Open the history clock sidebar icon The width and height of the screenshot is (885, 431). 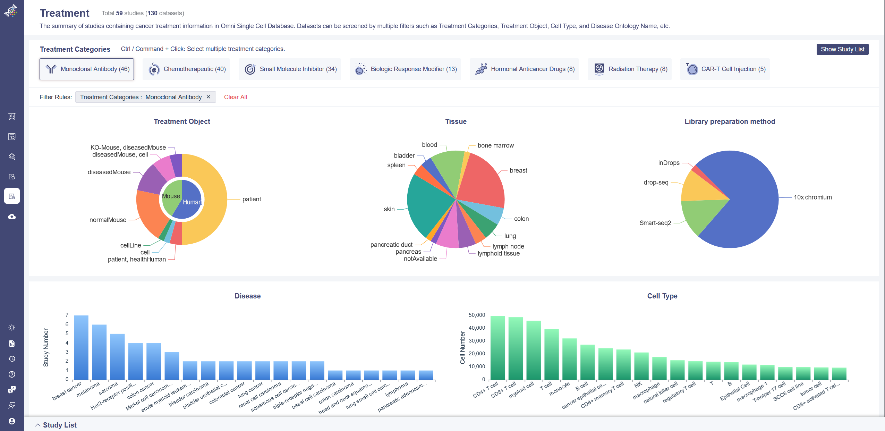pos(12,359)
